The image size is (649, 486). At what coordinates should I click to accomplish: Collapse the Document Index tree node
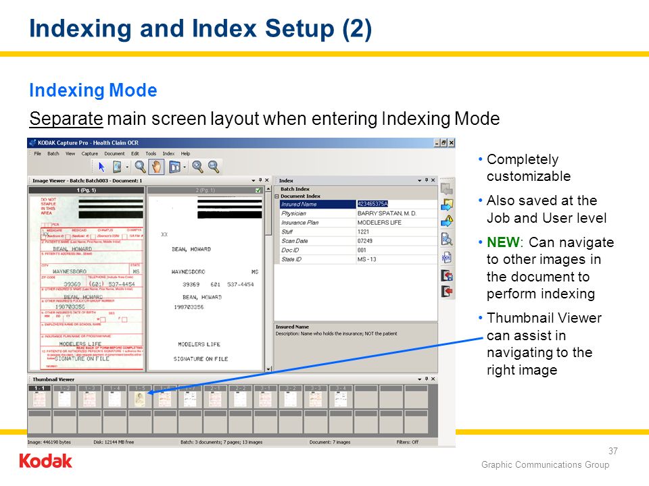click(x=277, y=196)
